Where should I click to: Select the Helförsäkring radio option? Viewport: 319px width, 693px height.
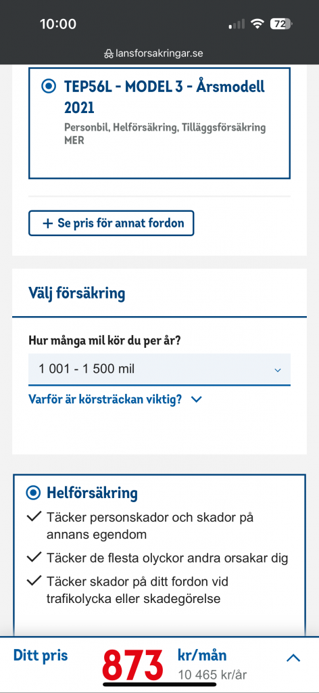tap(33, 493)
